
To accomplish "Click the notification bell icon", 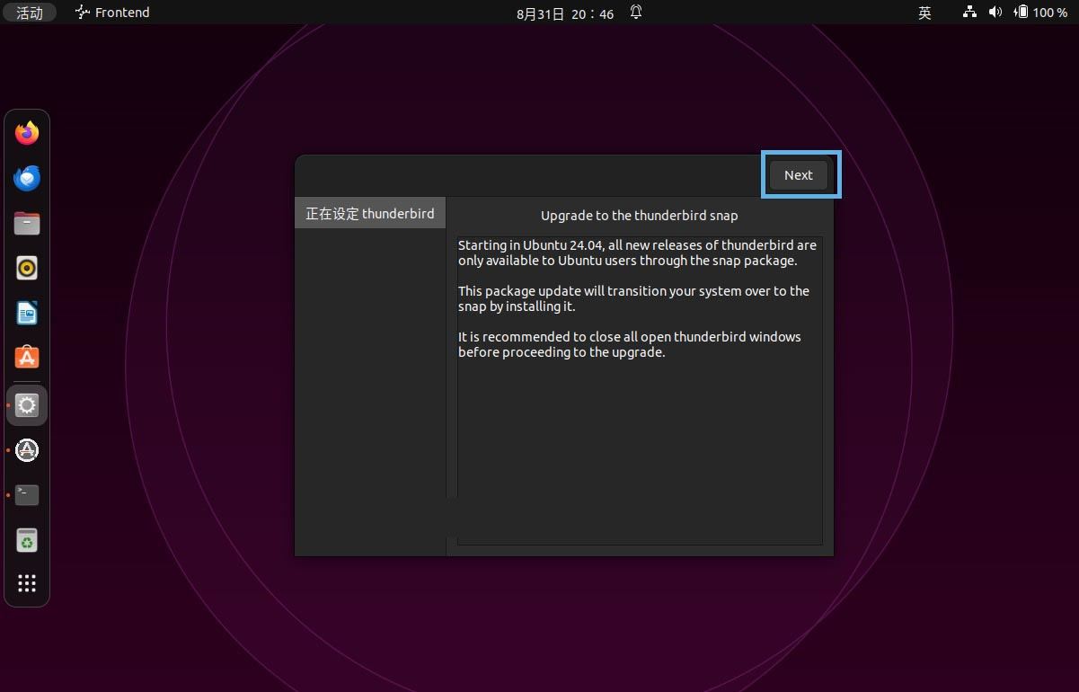I will tap(636, 13).
